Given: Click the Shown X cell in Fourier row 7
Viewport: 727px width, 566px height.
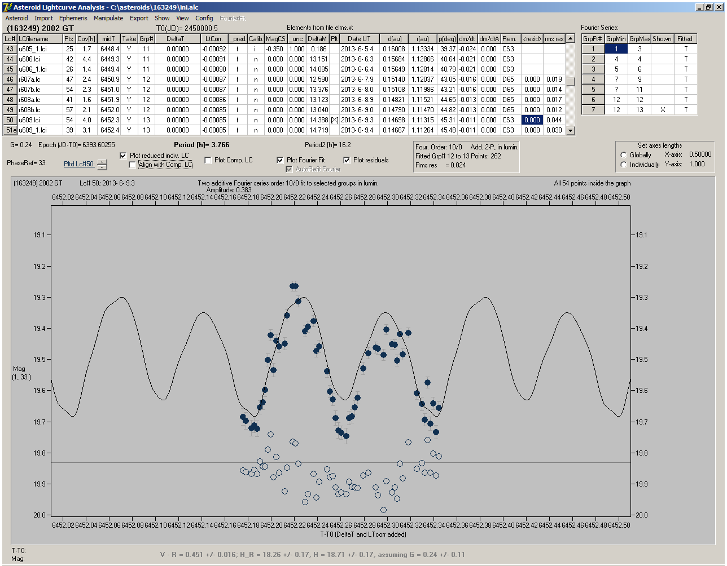Looking at the screenshot, I should point(662,110).
